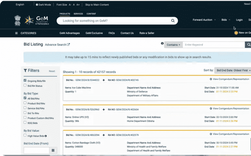
Task: Reset the filters
Action: pyautogui.click(x=52, y=71)
